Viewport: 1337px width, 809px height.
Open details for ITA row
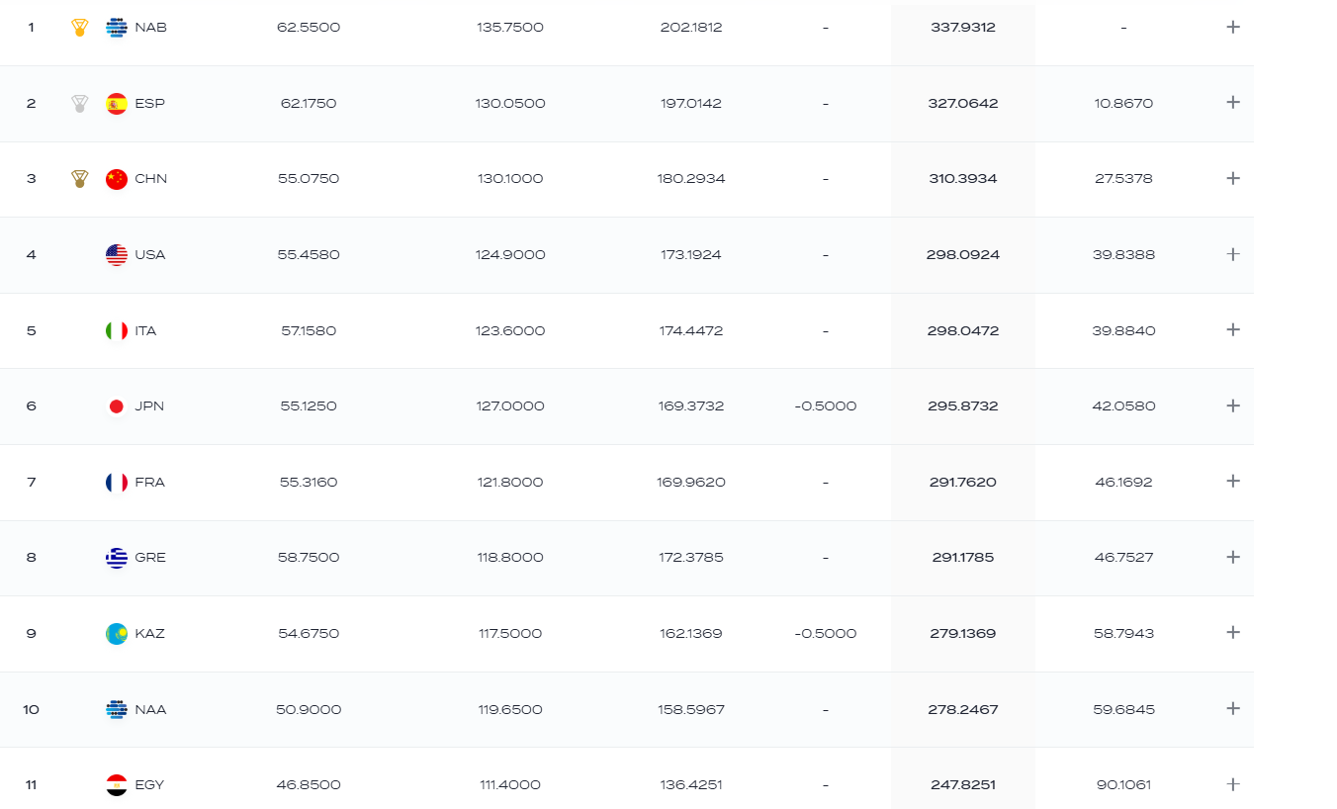(1232, 330)
